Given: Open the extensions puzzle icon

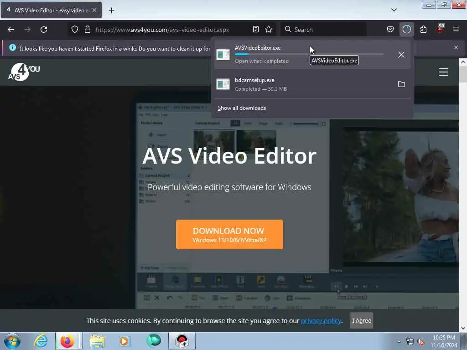Looking at the screenshot, I should click(x=423, y=30).
